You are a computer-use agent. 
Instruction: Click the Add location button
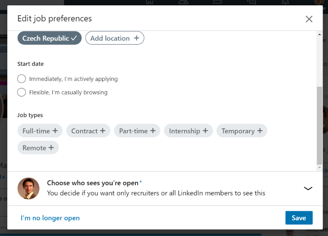[115, 38]
